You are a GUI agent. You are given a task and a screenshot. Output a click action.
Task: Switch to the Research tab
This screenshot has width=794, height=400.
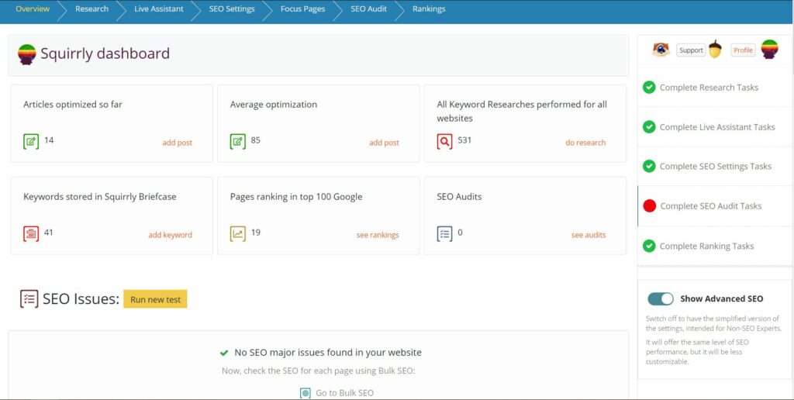(91, 9)
